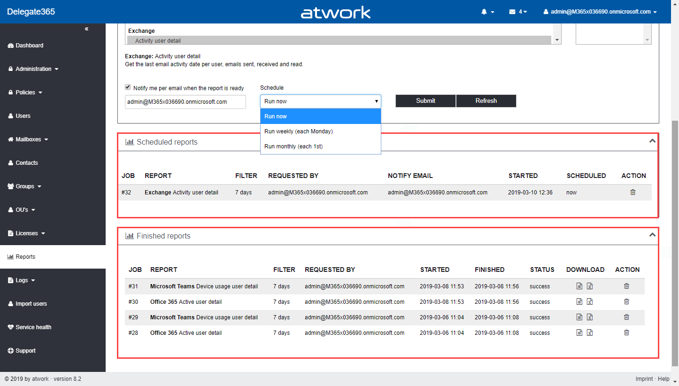Image resolution: width=679 pixels, height=386 pixels.
Task: Open the Dashboard page in sidebar
Action: [x=29, y=46]
